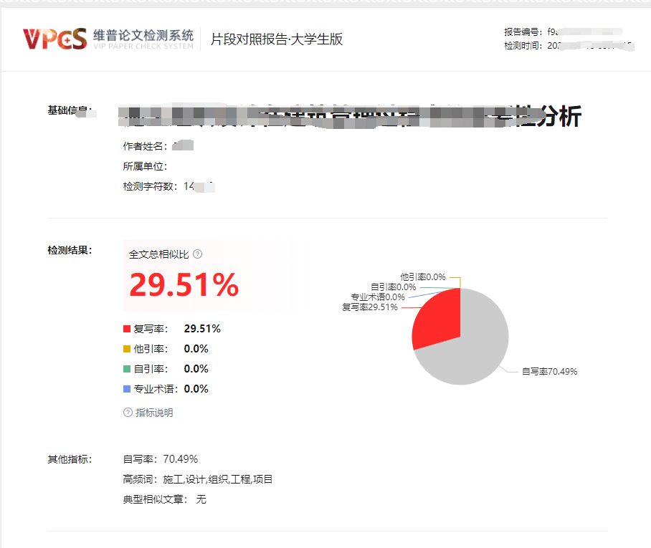Click 复写率 value 29.51% in list
The image size is (651, 548).
coord(202,329)
